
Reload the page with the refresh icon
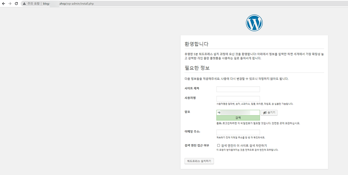pos(16,4)
